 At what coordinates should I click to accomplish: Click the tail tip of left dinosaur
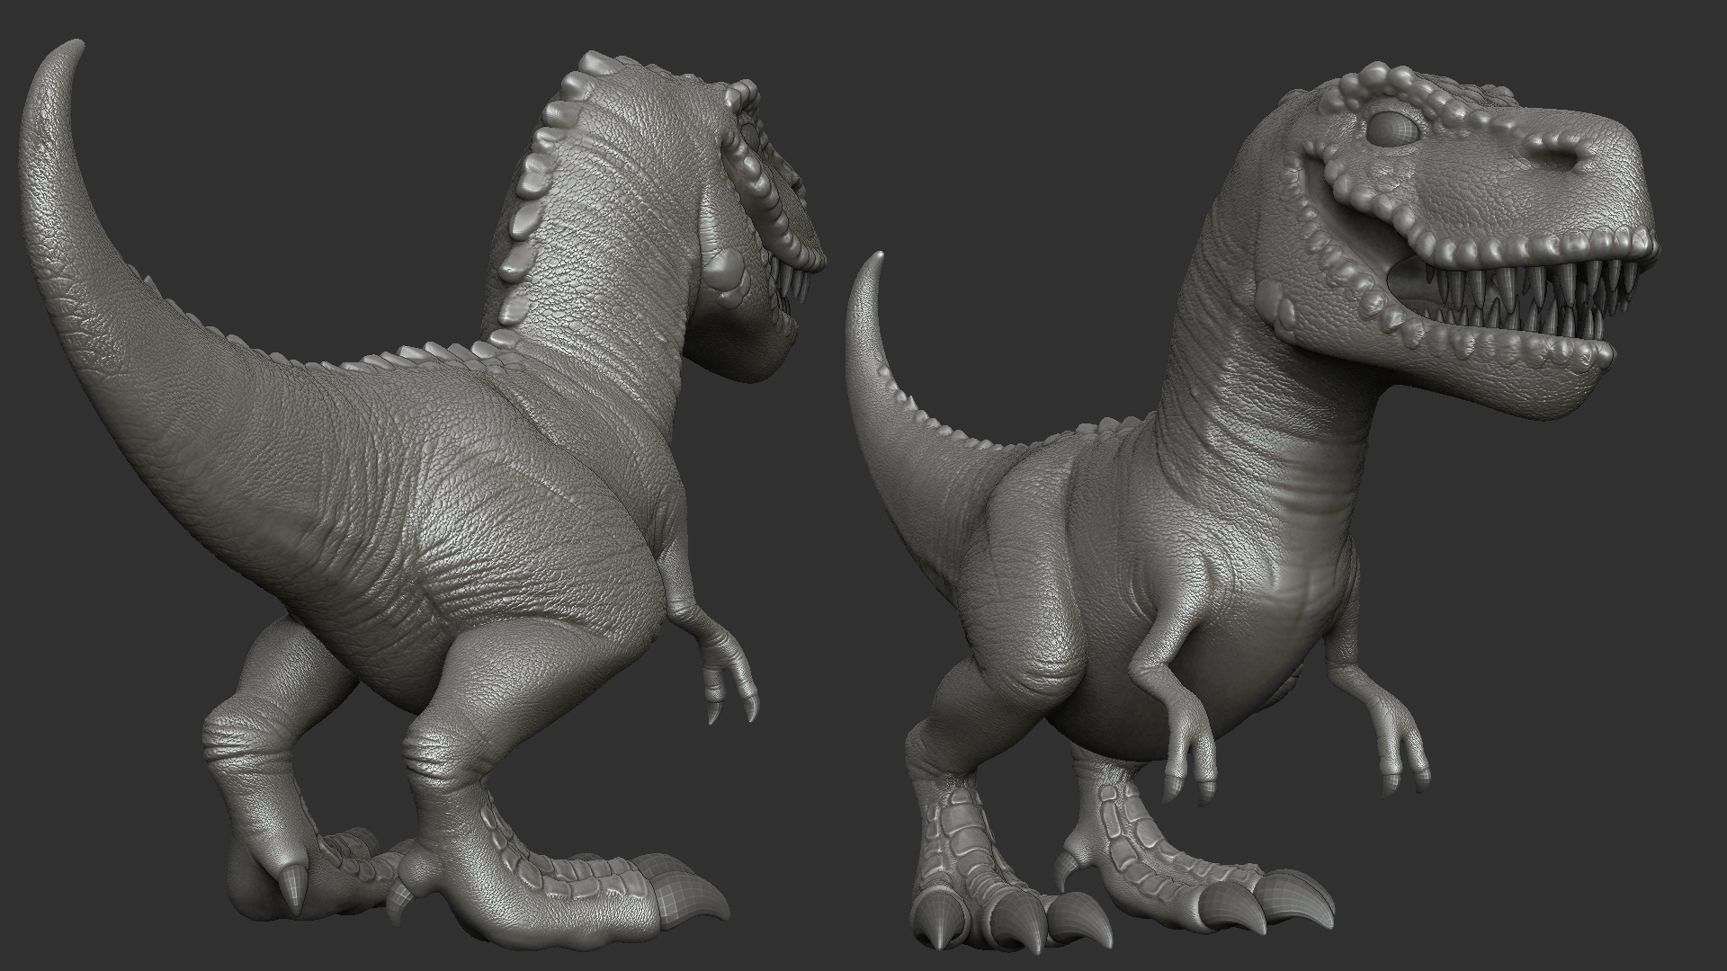pos(74,47)
